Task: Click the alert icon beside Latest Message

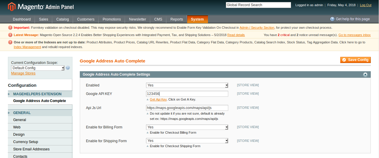Action: click(10, 35)
